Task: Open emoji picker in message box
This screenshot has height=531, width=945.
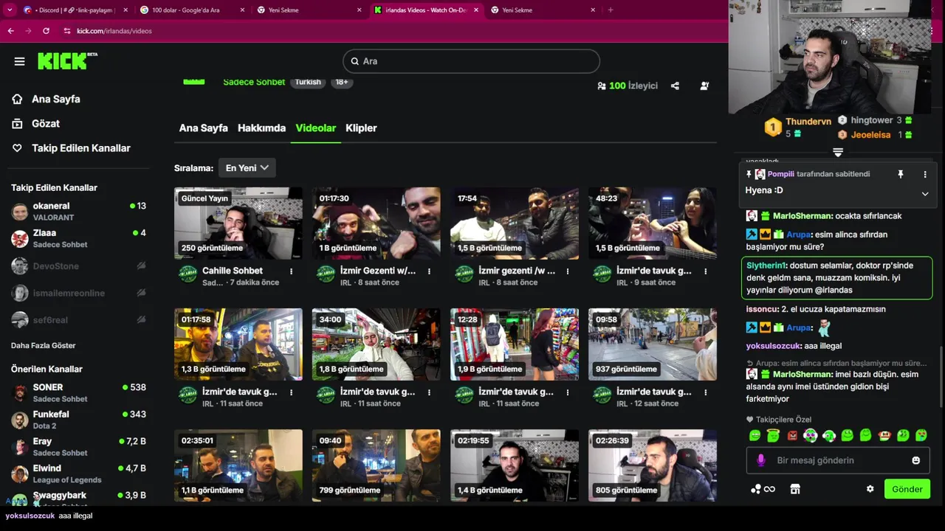Action: tap(916, 460)
